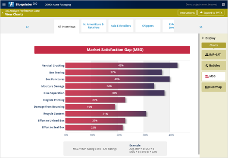Switch to the IMP+SAT chart view
Image resolution: width=228 pixels, height=158 pixels.
pyautogui.click(x=214, y=55)
